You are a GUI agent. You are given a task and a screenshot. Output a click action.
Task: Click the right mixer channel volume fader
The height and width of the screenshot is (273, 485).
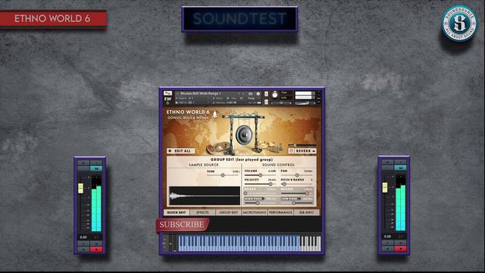click(x=385, y=187)
